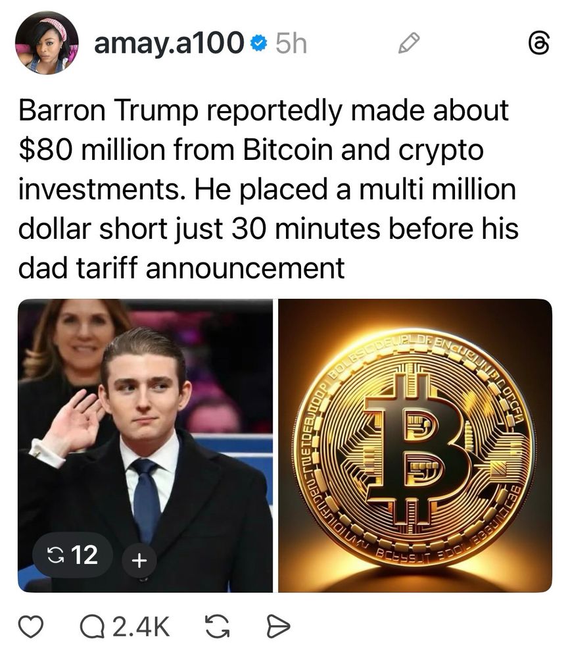This screenshot has height=658, width=570.
Task: Open the Barron Trump photo
Action: click(145, 445)
